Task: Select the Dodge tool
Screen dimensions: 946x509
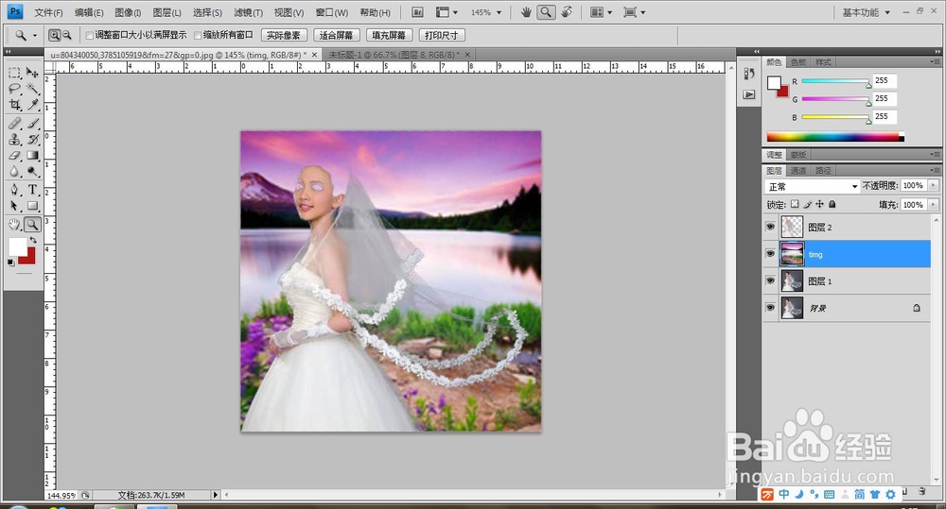Action: [x=32, y=172]
